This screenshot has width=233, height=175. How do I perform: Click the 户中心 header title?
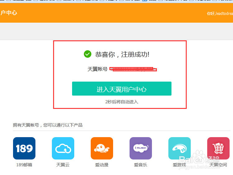[9, 13]
